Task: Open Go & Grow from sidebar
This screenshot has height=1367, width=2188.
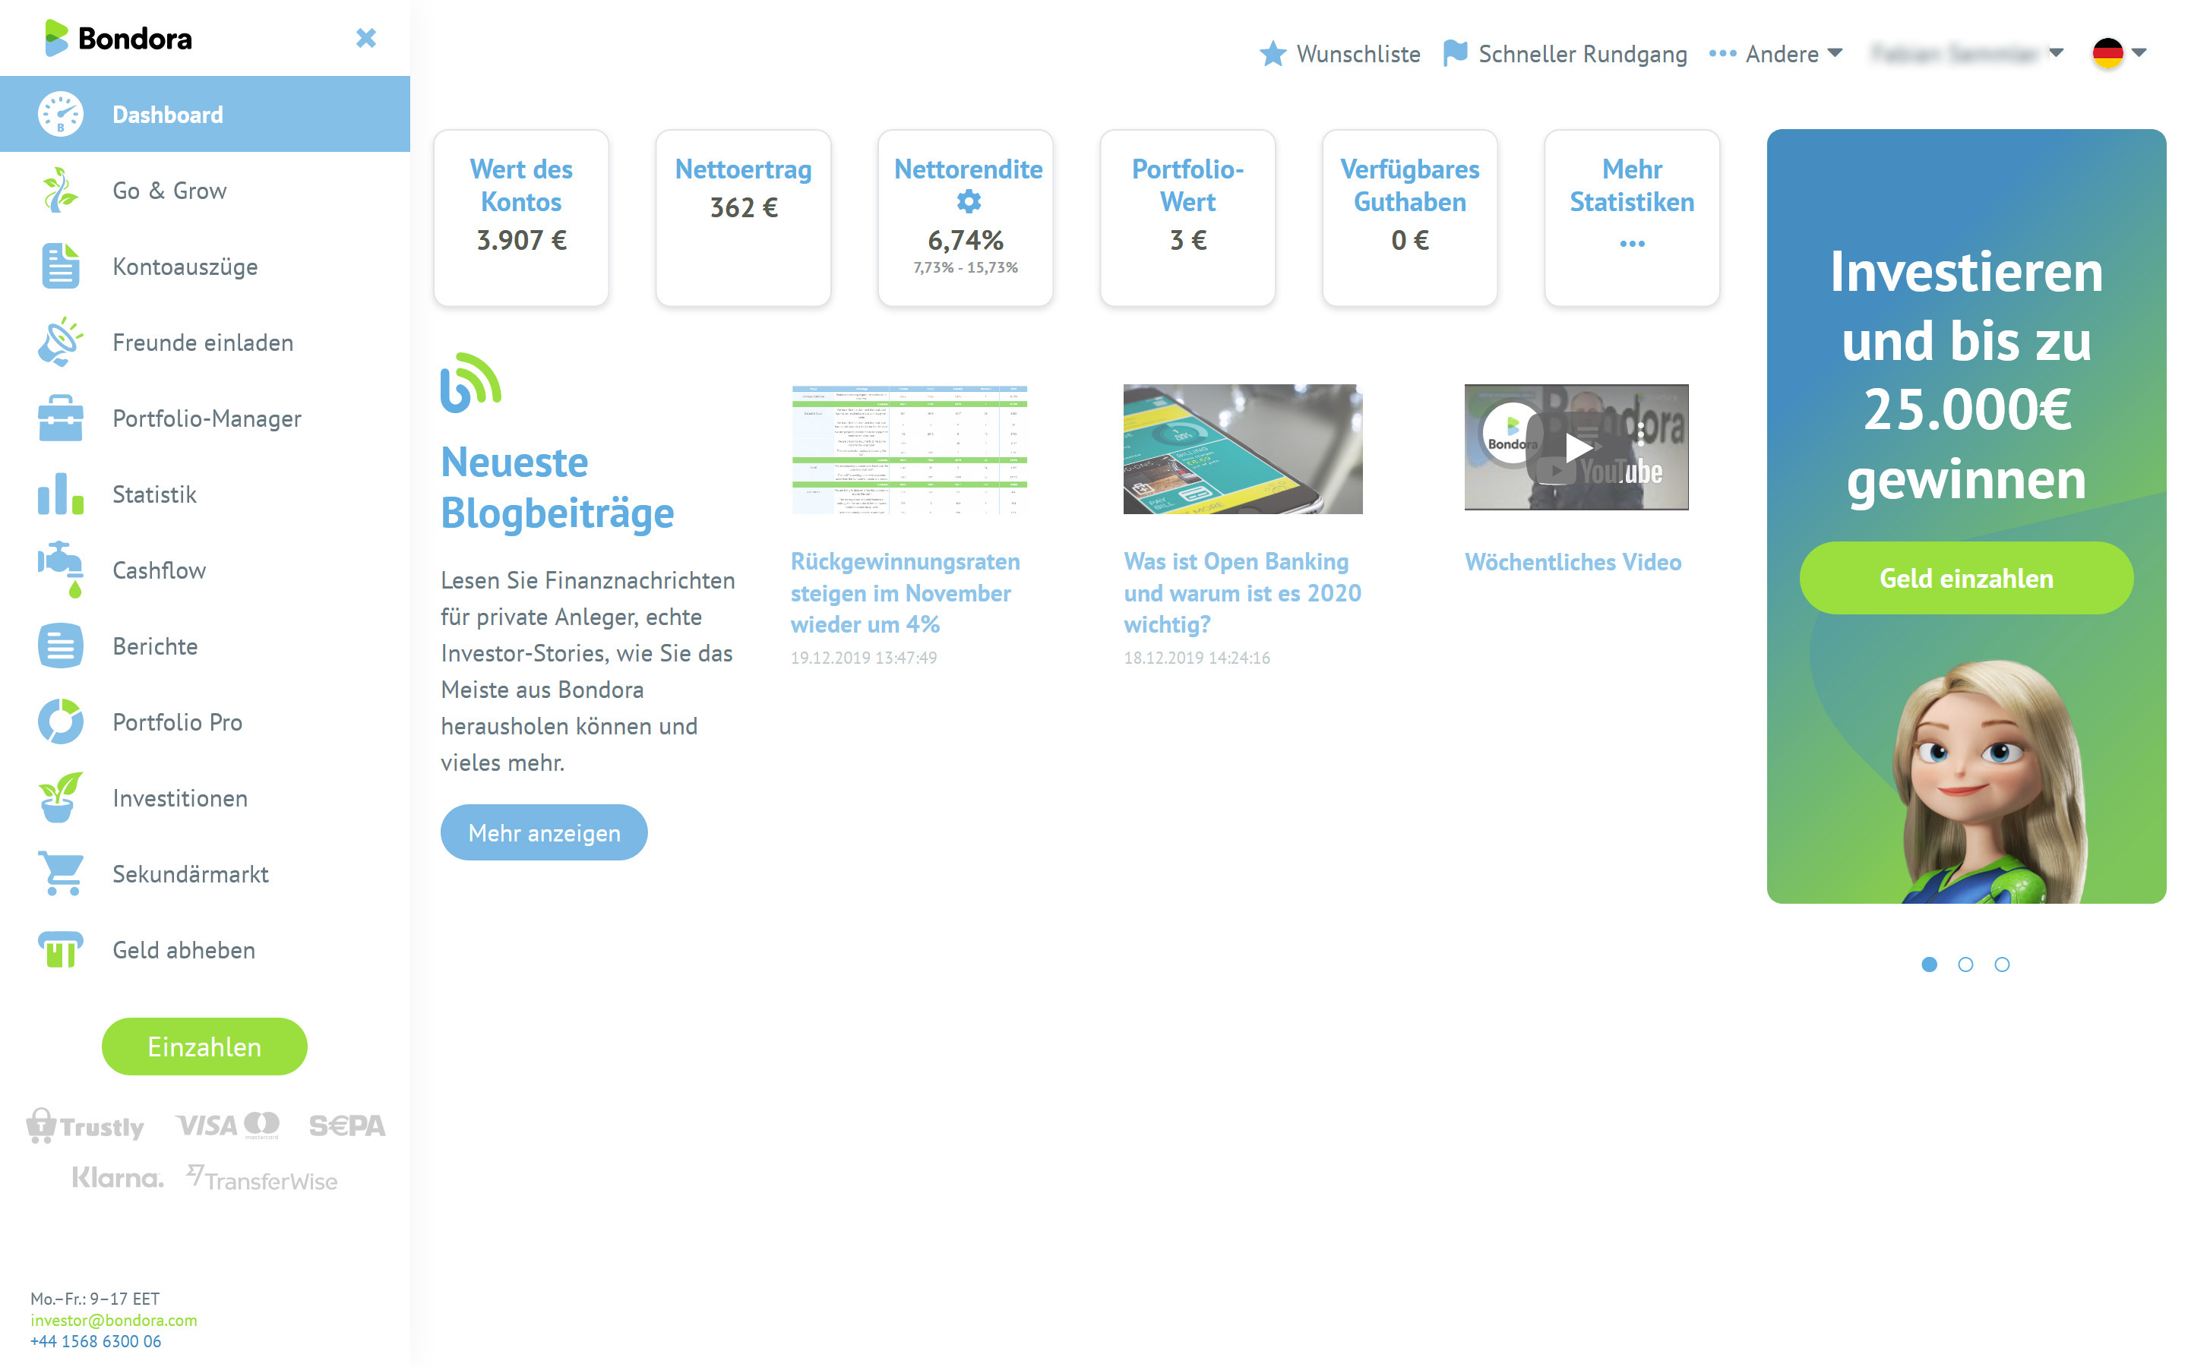Action: click(205, 190)
